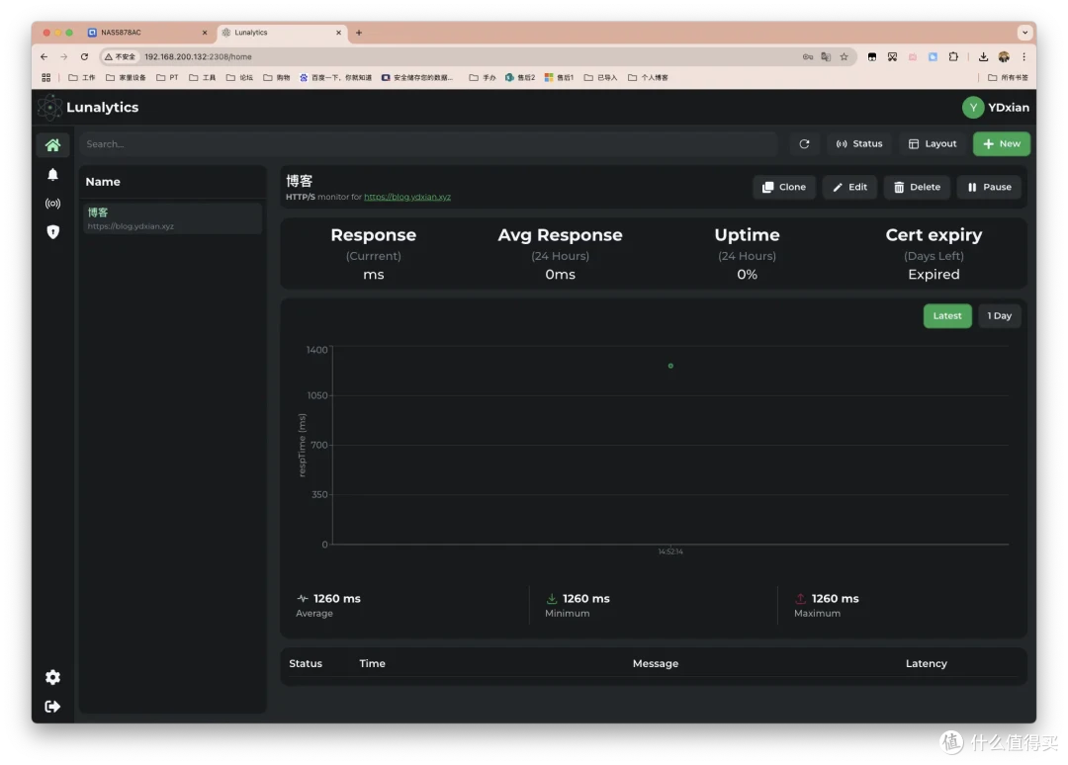Click the Status column header in table

click(306, 663)
